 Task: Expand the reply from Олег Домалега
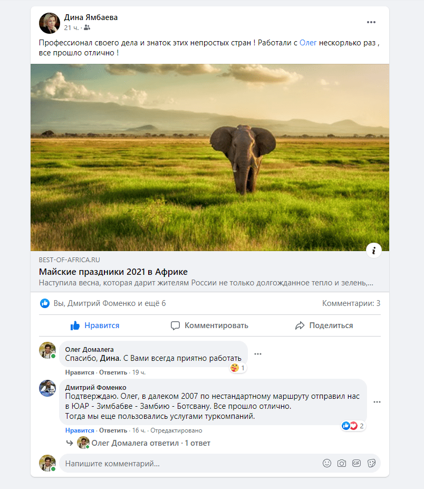click(150, 443)
